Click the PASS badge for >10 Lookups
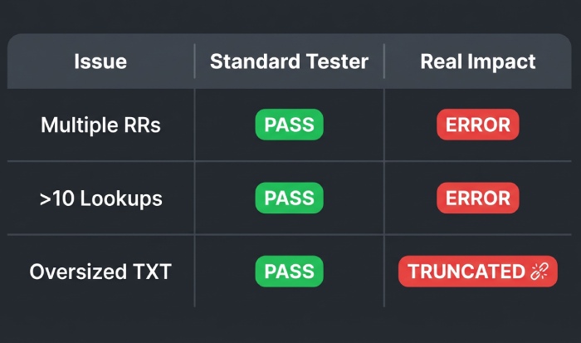The width and height of the screenshot is (581, 343). [x=289, y=198]
